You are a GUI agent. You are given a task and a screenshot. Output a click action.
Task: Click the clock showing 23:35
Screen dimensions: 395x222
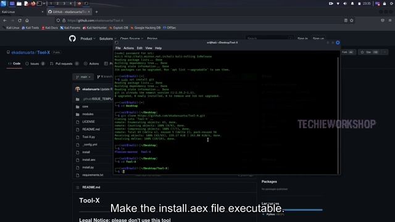[367, 4]
